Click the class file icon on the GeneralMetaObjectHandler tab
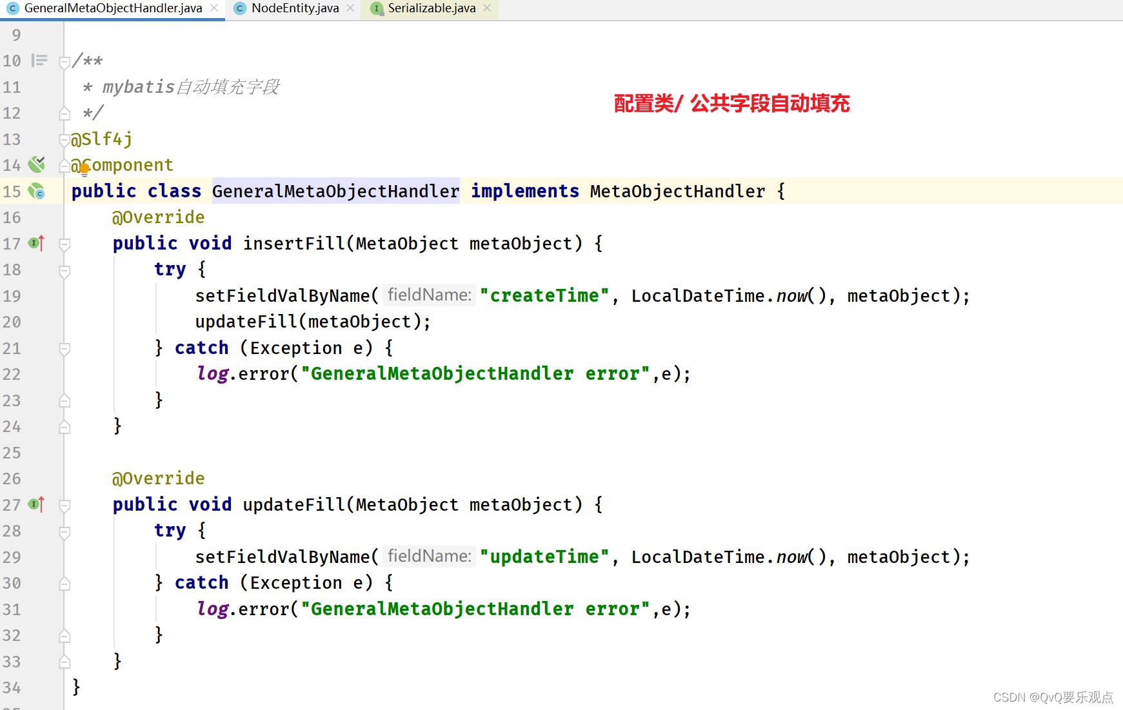Image resolution: width=1123 pixels, height=710 pixels. point(12,8)
